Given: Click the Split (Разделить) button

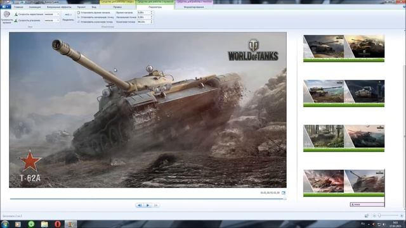Looking at the screenshot, I should coord(68,17).
